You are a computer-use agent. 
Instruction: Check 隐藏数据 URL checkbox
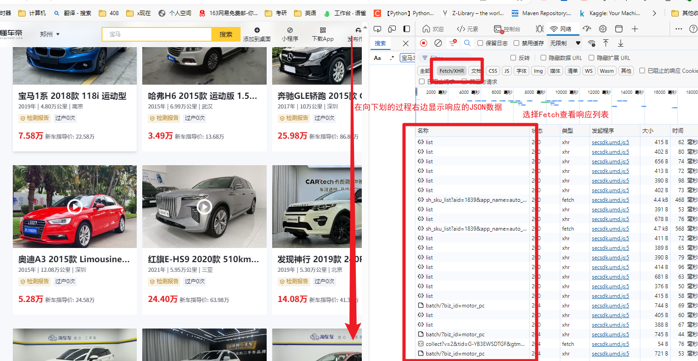click(x=543, y=58)
